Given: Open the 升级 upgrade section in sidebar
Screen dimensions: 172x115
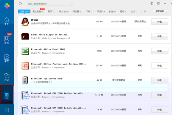Looking at the screenshot, I should click(x=7, y=77).
